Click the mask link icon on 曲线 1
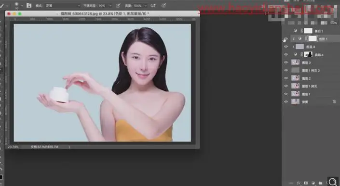This screenshot has height=186, width=340. [x=301, y=54]
